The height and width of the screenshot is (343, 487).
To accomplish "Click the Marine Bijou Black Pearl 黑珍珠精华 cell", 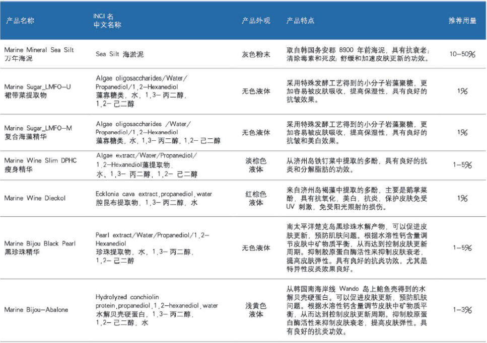I will click(x=40, y=247).
